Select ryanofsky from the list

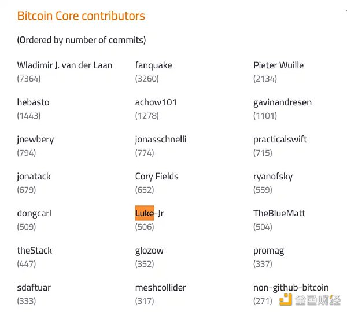pyautogui.click(x=273, y=177)
